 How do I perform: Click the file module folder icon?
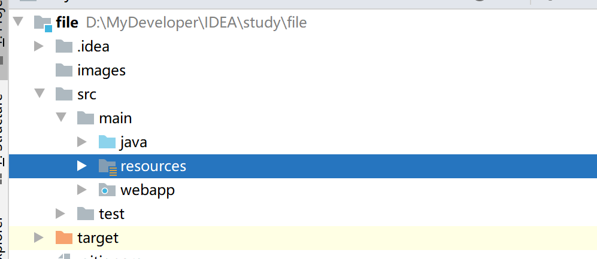pyautogui.click(x=43, y=23)
